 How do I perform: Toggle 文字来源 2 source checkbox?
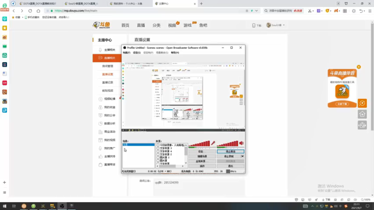(x=158, y=154)
